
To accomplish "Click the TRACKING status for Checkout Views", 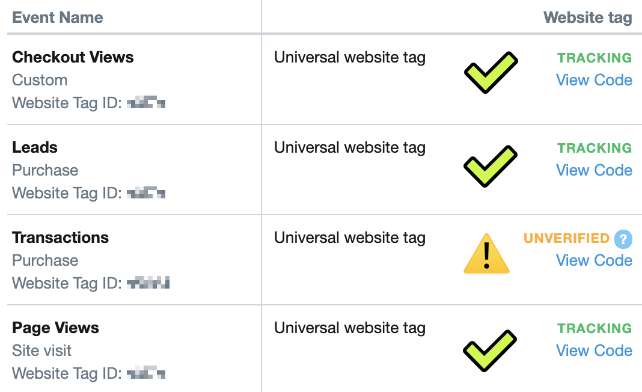I will 594,58.
